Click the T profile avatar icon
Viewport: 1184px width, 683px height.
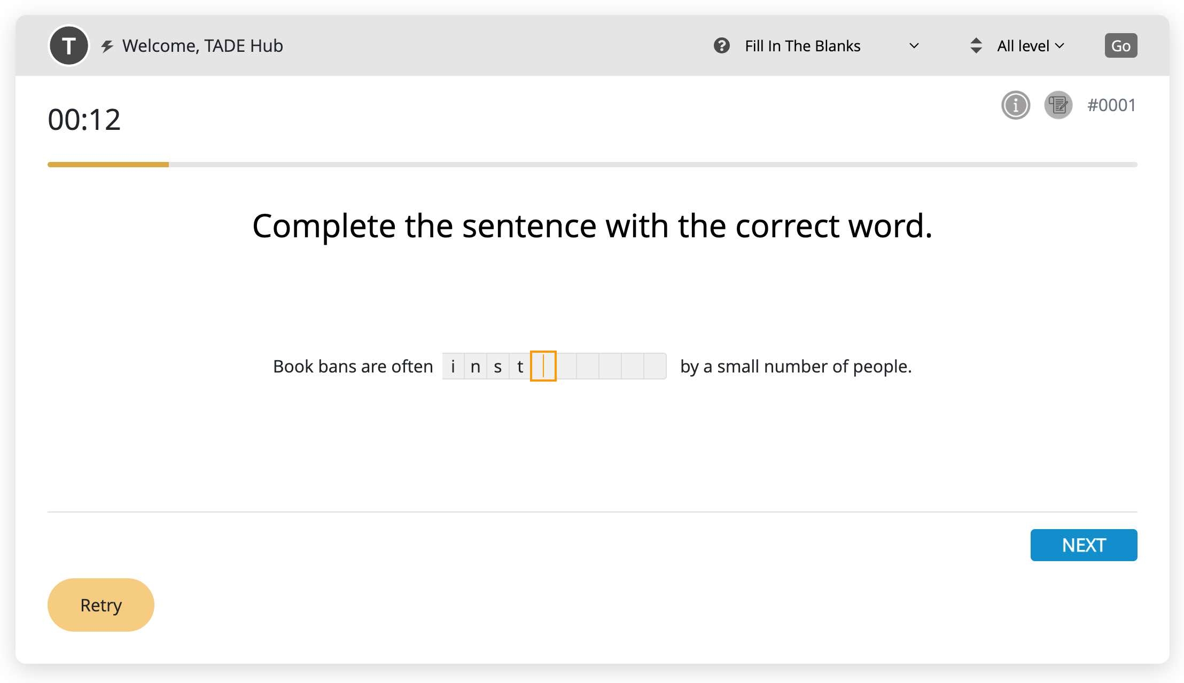69,46
